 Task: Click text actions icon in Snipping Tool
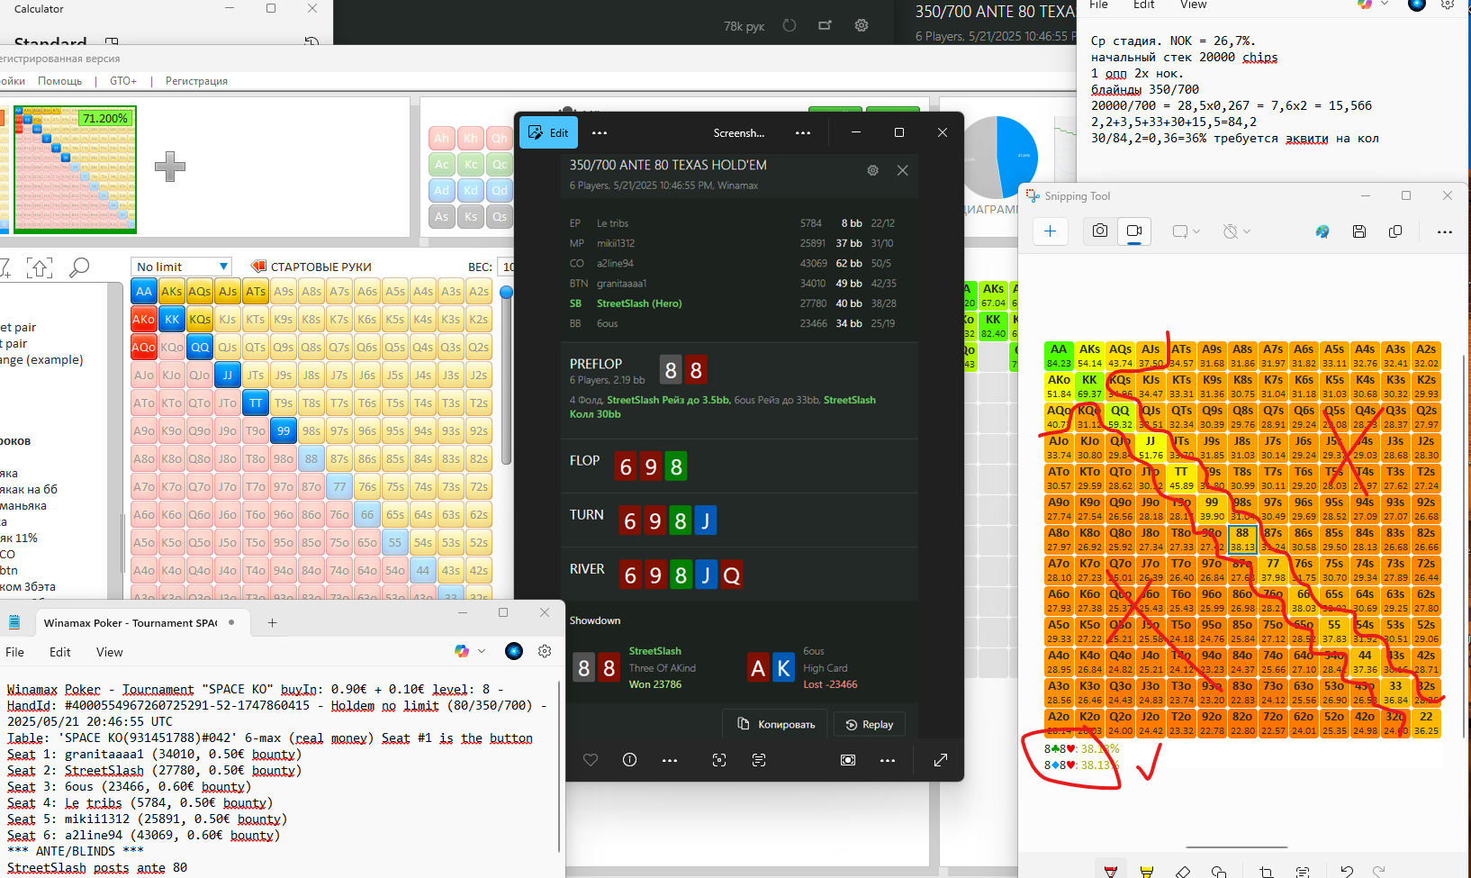[1303, 871]
